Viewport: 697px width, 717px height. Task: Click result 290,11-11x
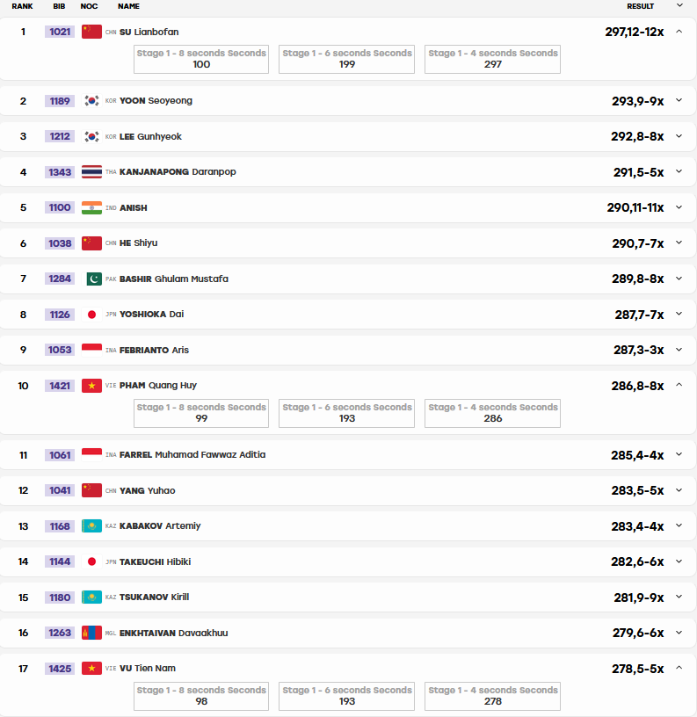[635, 207]
